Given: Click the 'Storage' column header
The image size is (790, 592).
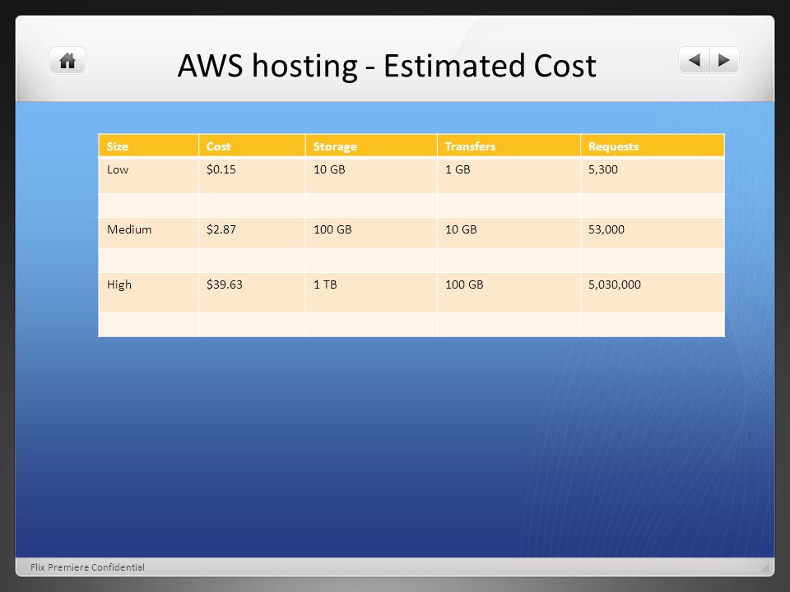Looking at the screenshot, I should (371, 146).
